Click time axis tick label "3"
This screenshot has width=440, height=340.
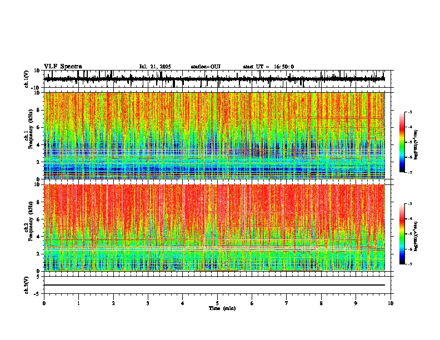click(148, 303)
